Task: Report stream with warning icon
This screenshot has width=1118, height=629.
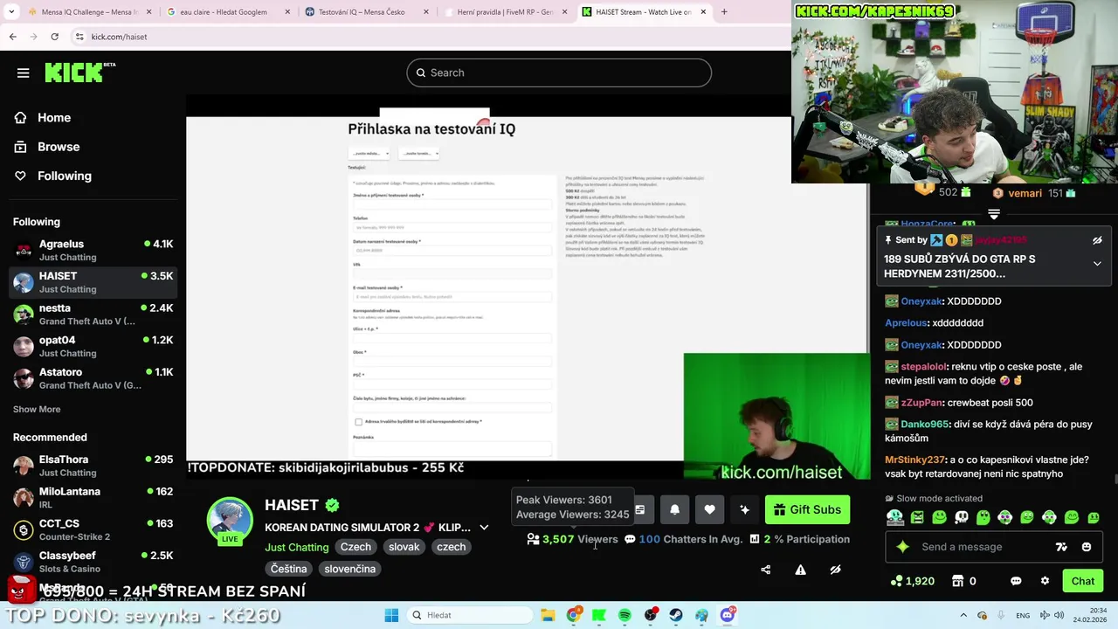Action: tap(800, 570)
